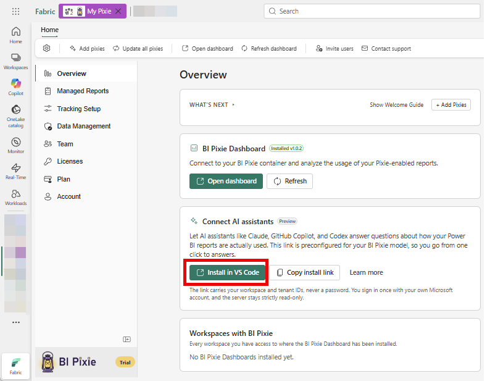Viewport: 490px width, 381px height.
Task: Click the + Add Pixies button
Action: click(x=451, y=105)
